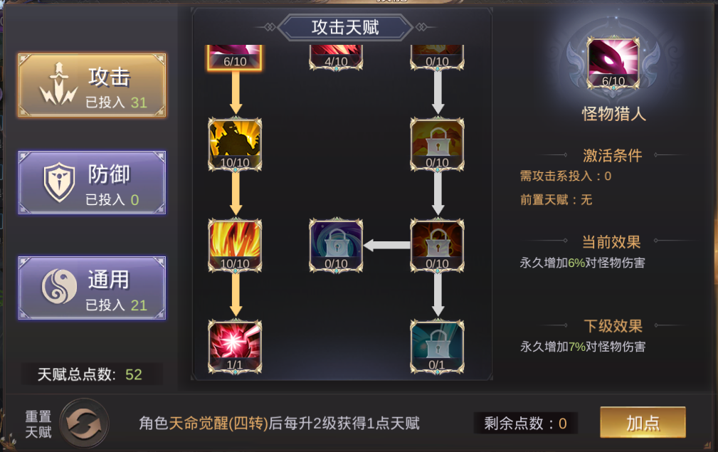Switch to the 攻击 talent tab
Image resolution: width=718 pixels, height=452 pixels.
[x=92, y=85]
